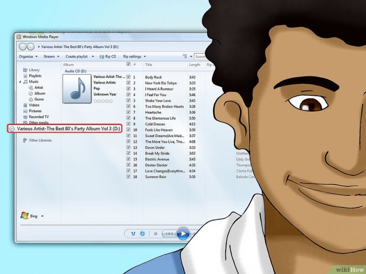Uncheck the Heartache track checkbox
The image size is (366, 274).
[129, 112]
